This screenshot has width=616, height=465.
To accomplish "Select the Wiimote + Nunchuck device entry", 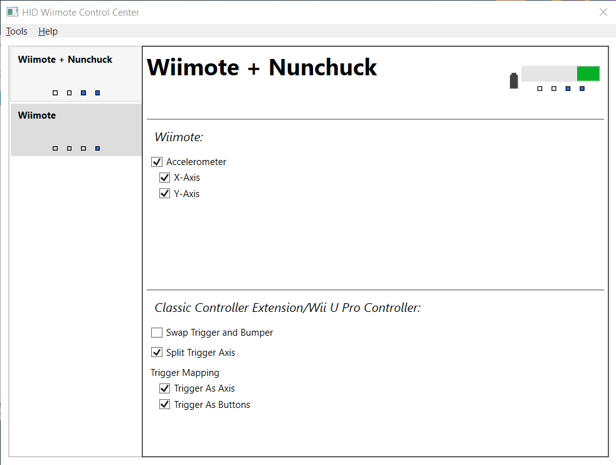I will (x=75, y=74).
